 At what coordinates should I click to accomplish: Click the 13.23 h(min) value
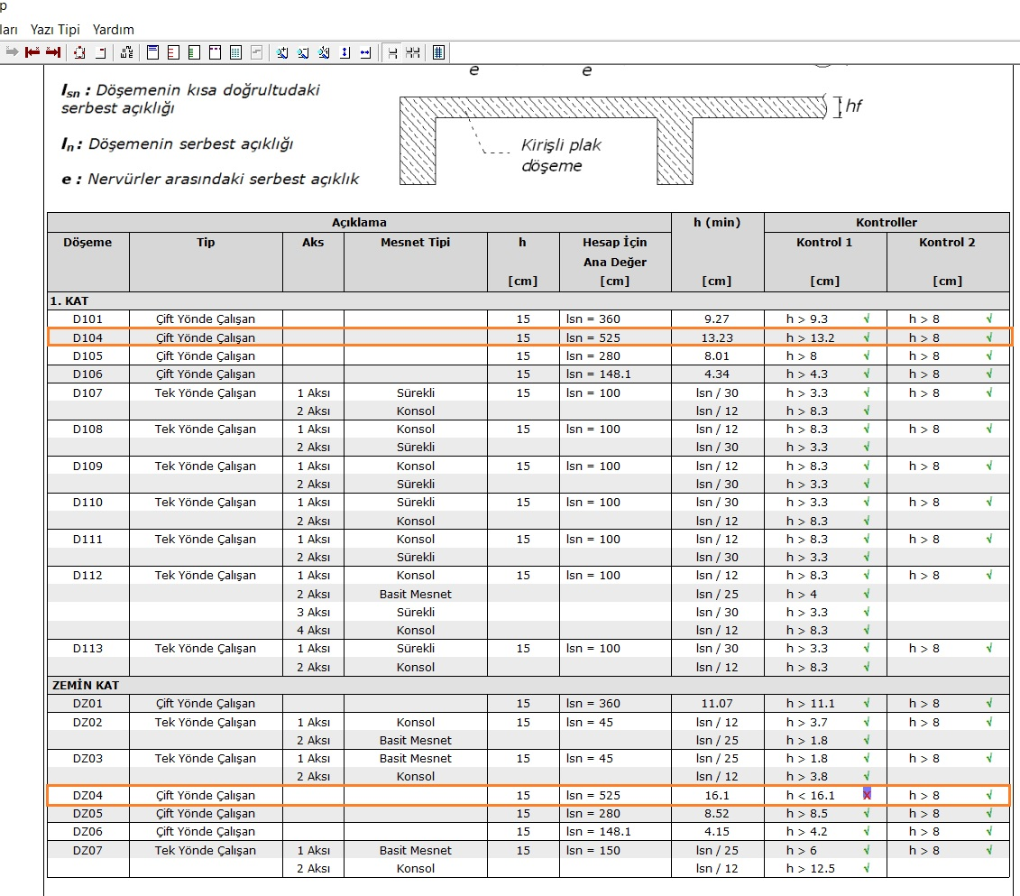717,337
